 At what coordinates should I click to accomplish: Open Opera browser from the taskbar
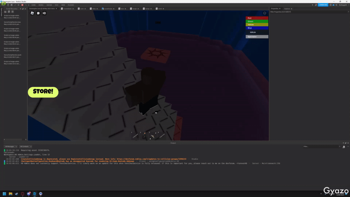[22, 194]
